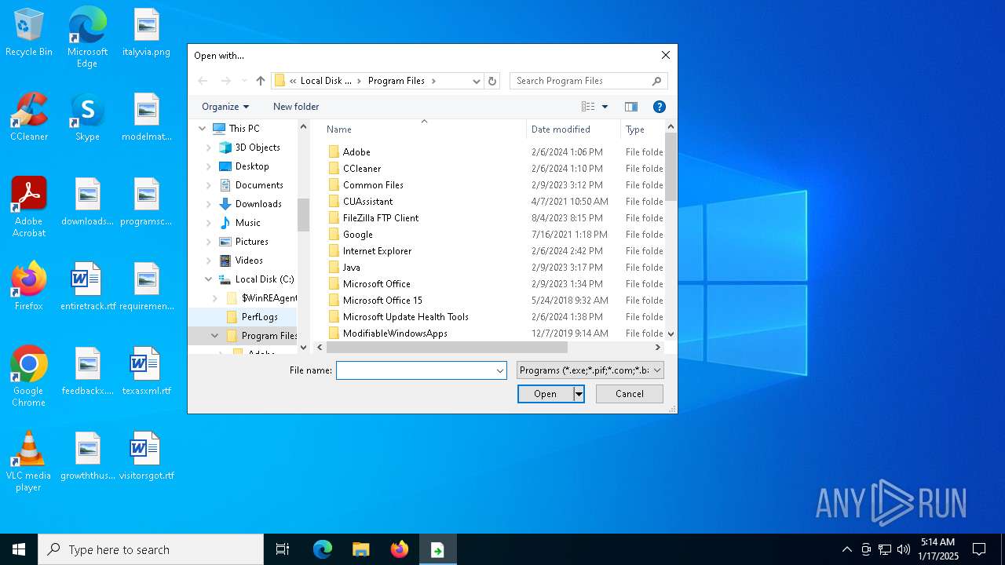Click Firefox icon on the taskbar
This screenshot has height=565, width=1005.
[x=400, y=549]
